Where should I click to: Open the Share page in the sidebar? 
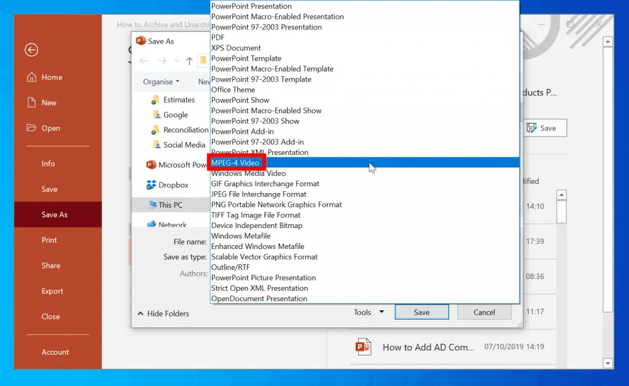pyautogui.click(x=58, y=266)
